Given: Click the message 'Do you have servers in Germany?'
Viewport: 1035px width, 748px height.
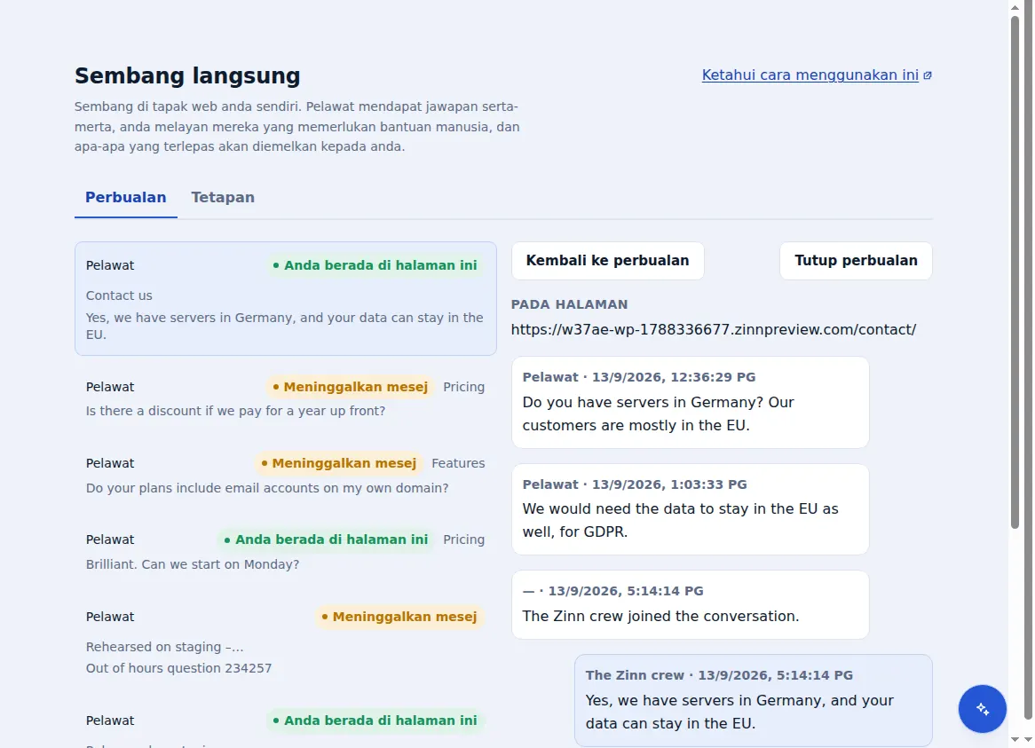Looking at the screenshot, I should [x=690, y=402].
